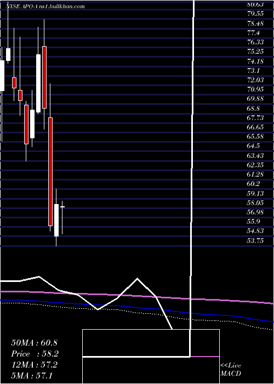Click the 59.13 price label
The height and width of the screenshot is (384, 274).
click(x=255, y=194)
